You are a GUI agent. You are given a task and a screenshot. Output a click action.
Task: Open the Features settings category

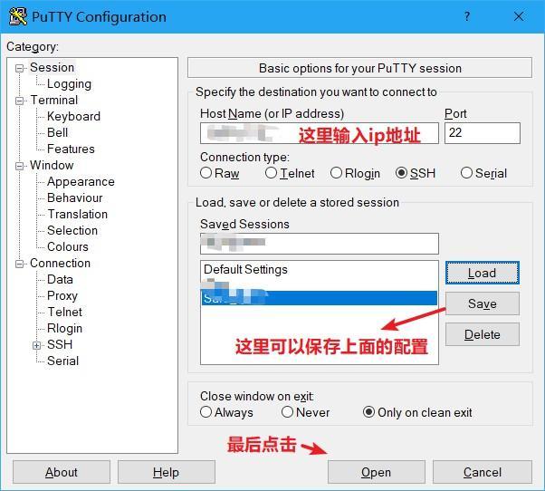pyautogui.click(x=71, y=149)
